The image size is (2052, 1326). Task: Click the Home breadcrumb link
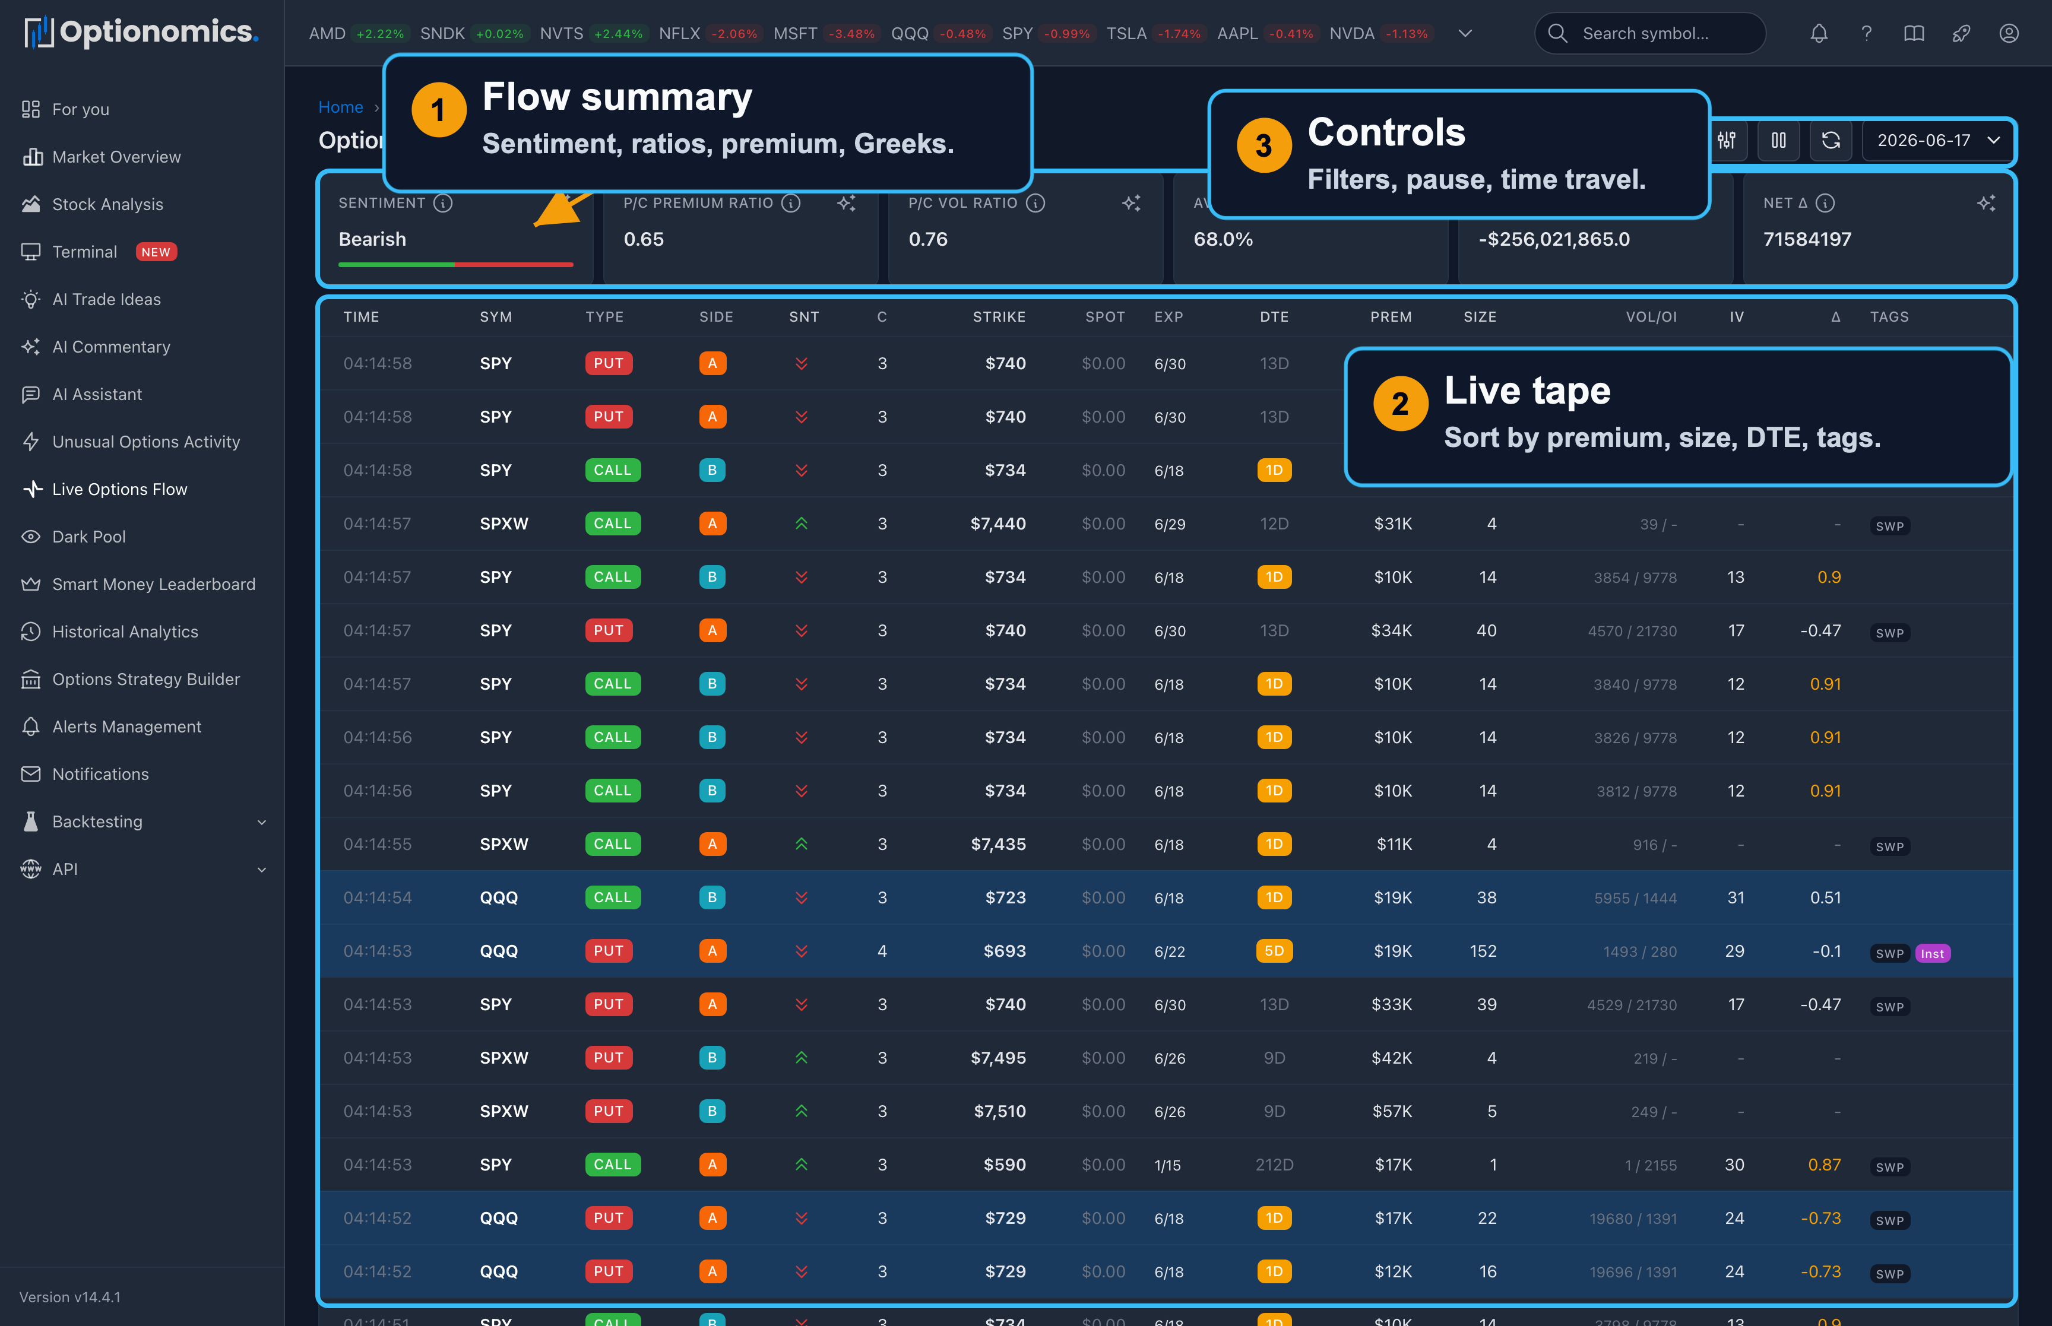pos(340,107)
